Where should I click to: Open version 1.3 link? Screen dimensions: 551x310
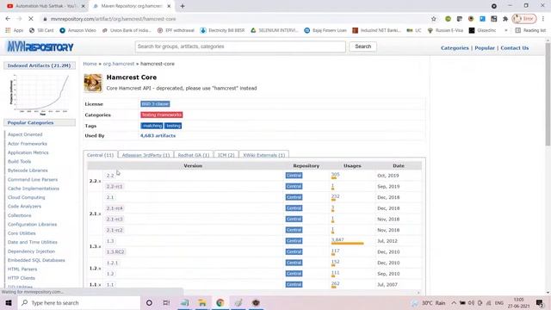tap(110, 241)
